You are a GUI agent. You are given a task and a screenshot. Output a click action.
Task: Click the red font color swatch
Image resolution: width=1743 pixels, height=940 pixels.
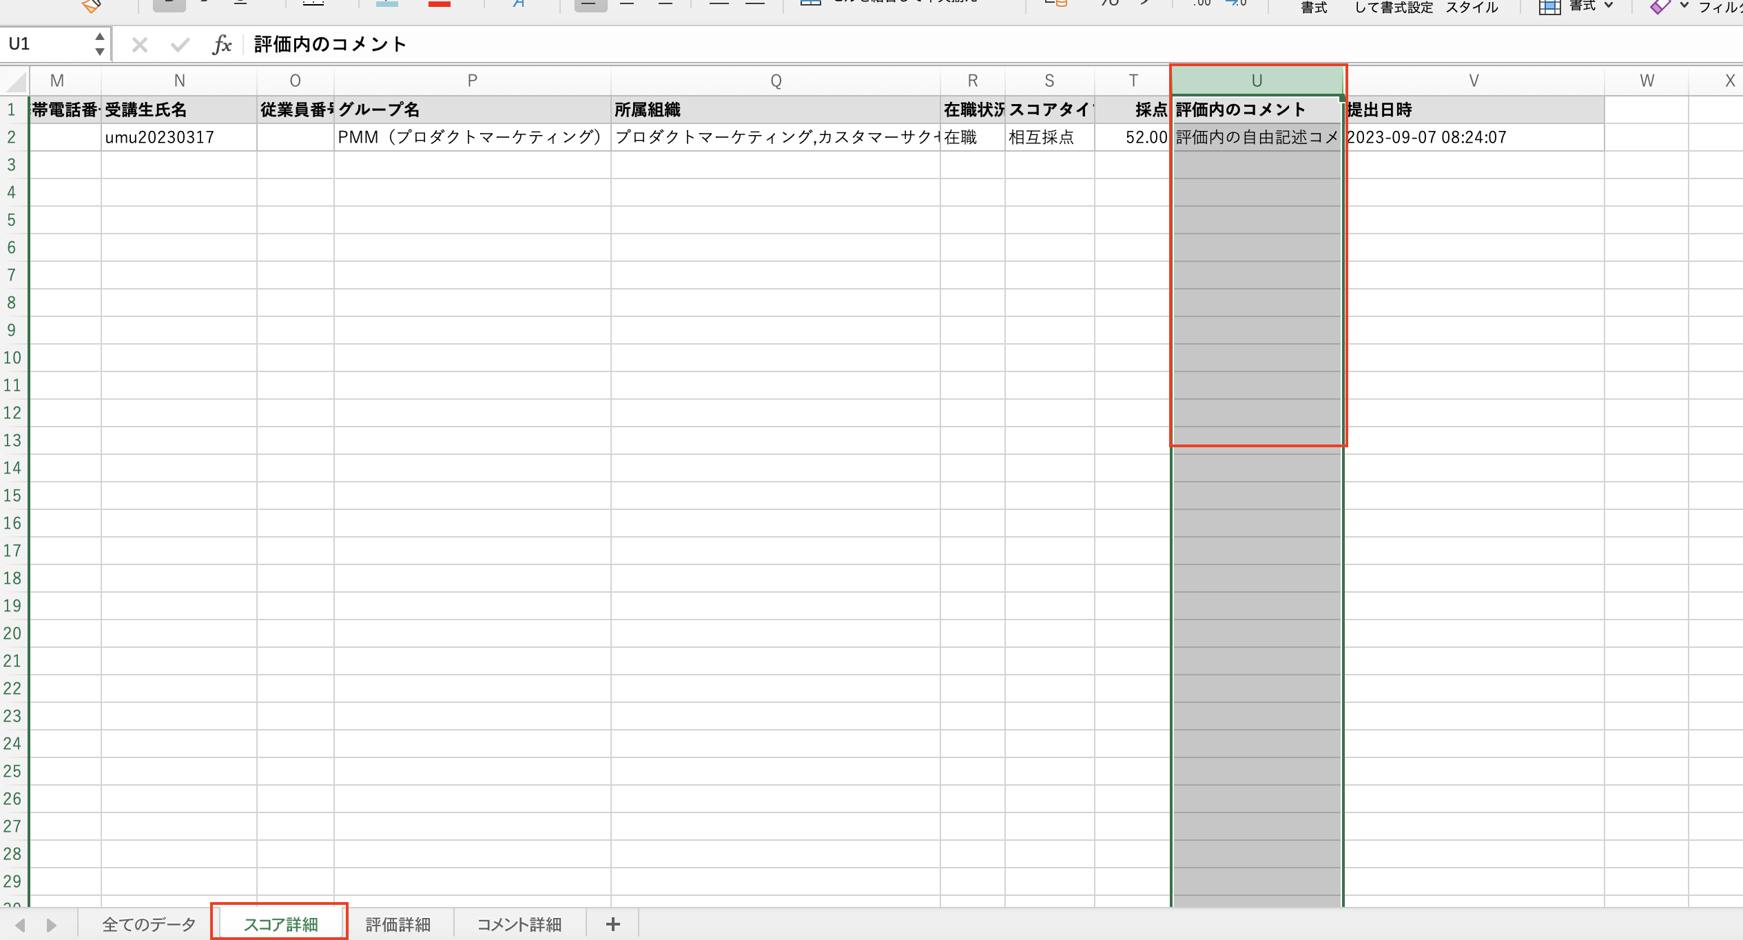(439, 4)
